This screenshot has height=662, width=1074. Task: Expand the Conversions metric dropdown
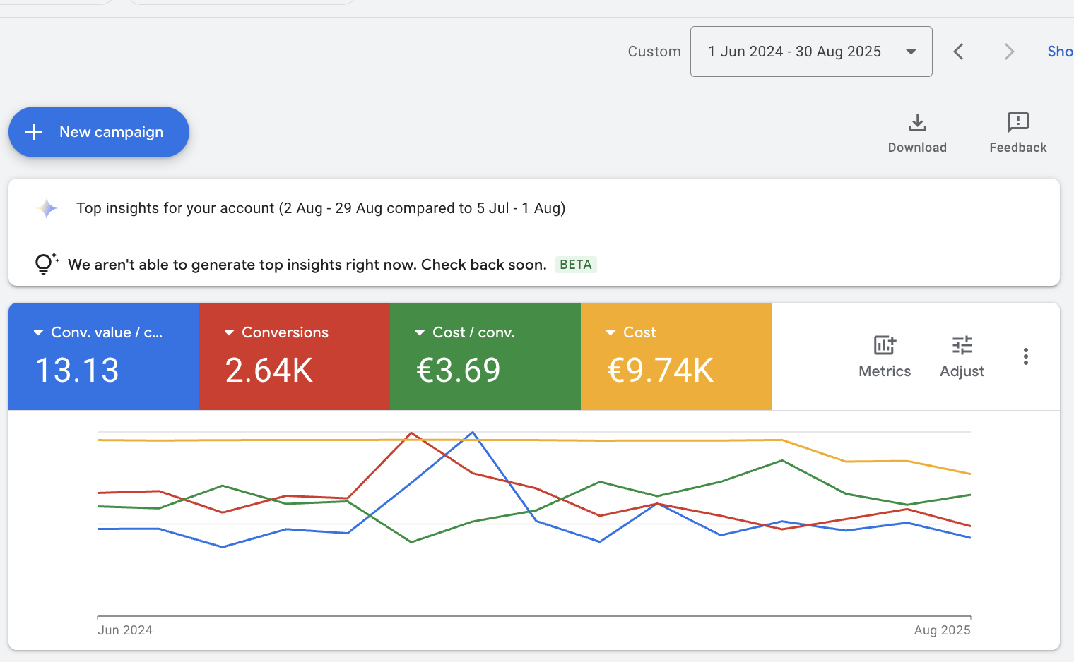pos(229,332)
